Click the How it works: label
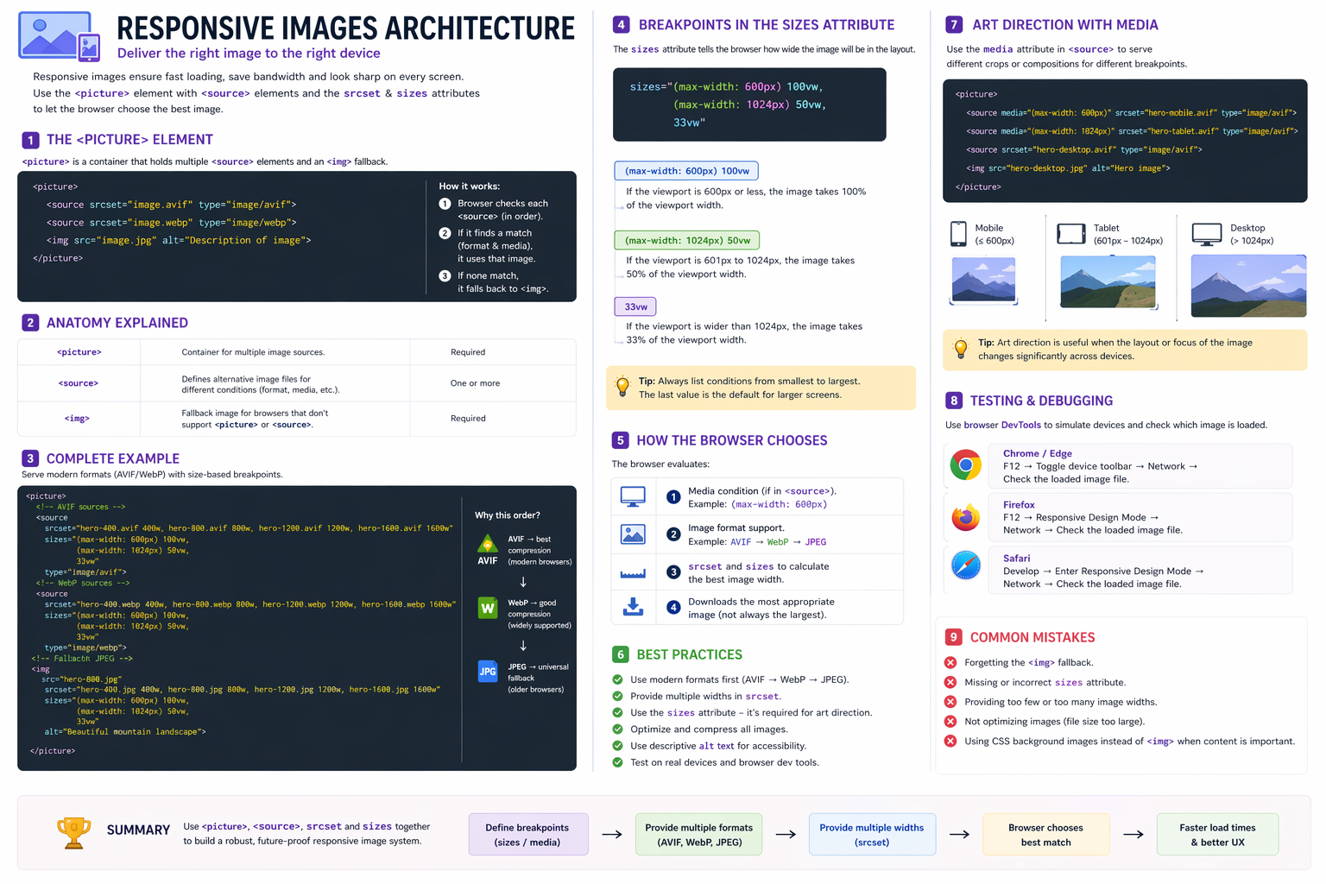 (469, 186)
